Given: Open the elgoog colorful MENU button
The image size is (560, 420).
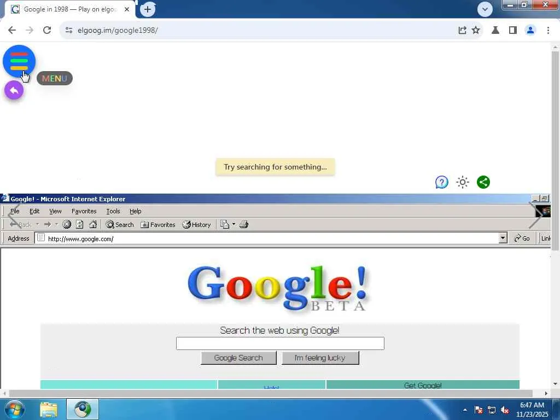Looking at the screenshot, I should (x=19, y=61).
